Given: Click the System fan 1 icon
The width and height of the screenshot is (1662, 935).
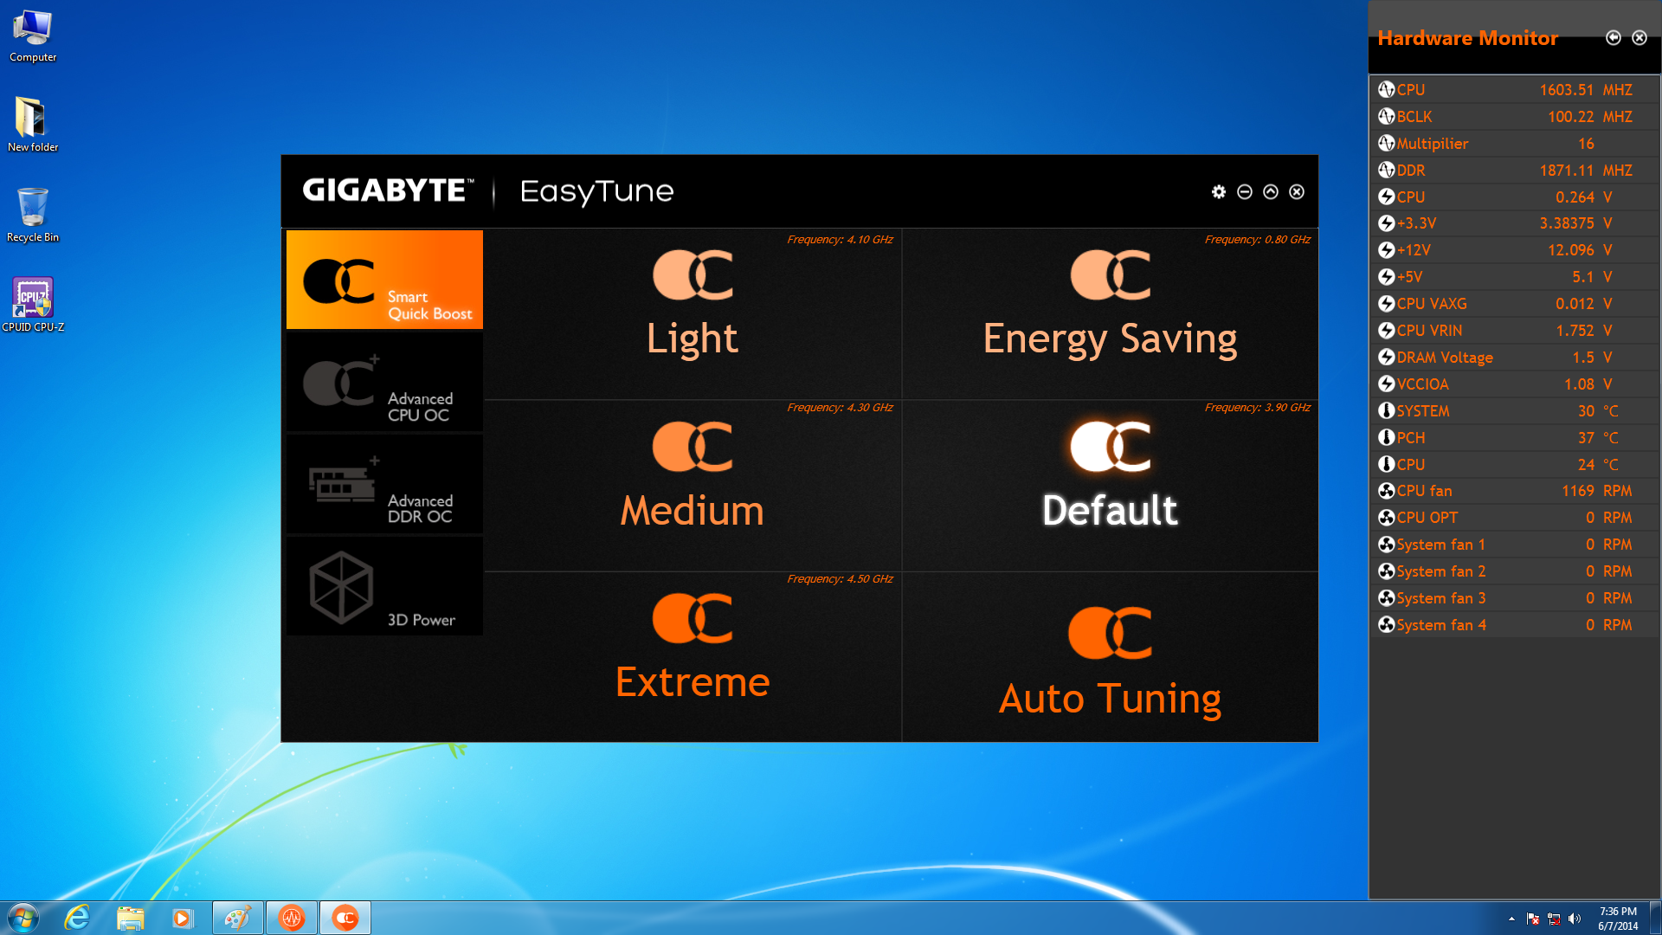Looking at the screenshot, I should pos(1386,545).
